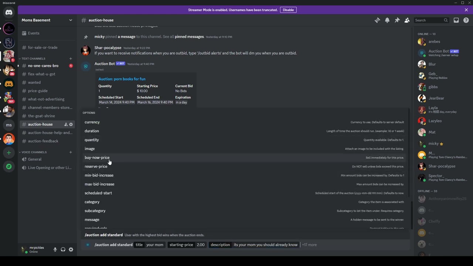The height and width of the screenshot is (266, 473).
Task: Open notification settings bell icon
Action: pyautogui.click(x=387, y=20)
